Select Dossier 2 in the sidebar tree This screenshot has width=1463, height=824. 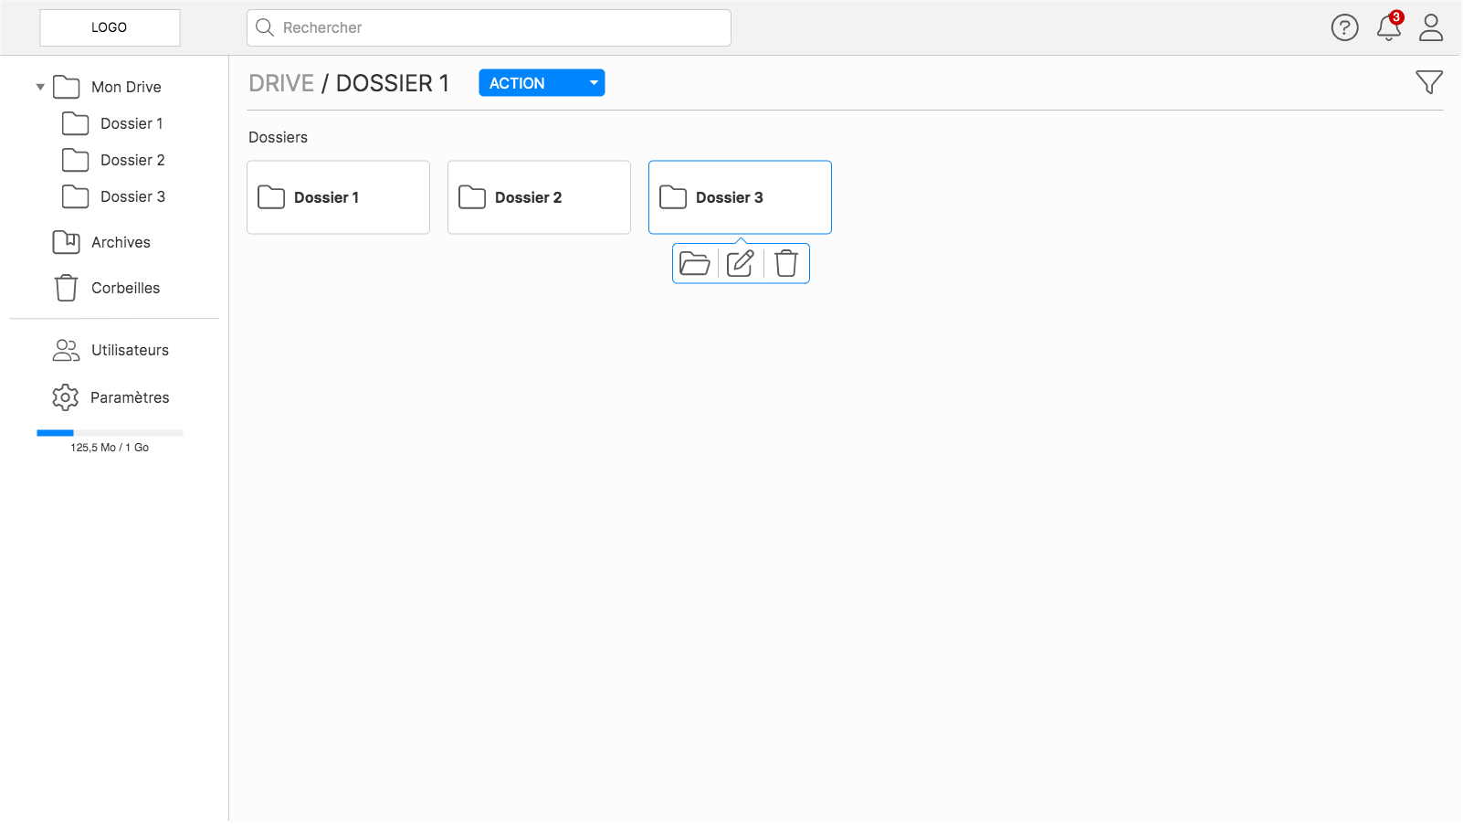point(132,160)
